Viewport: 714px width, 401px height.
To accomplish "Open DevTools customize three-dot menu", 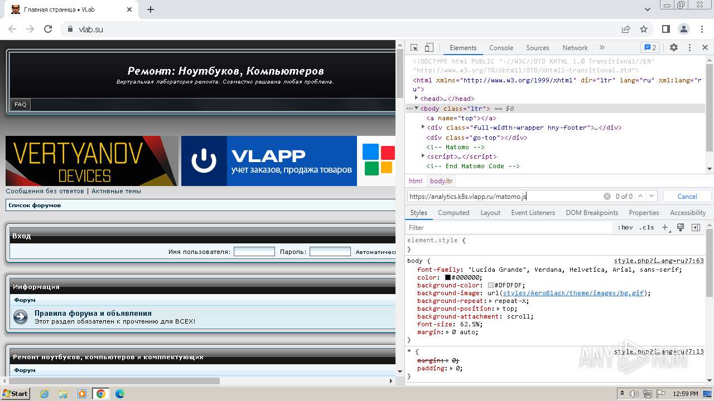I will coord(689,48).
